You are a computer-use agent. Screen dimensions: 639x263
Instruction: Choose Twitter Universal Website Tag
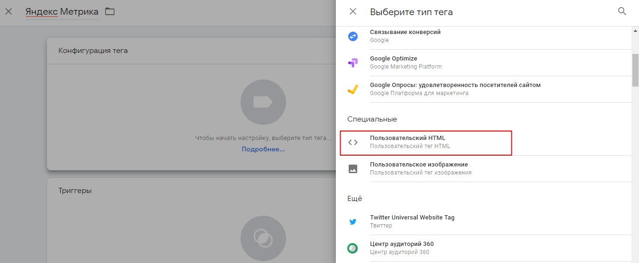tap(489, 221)
